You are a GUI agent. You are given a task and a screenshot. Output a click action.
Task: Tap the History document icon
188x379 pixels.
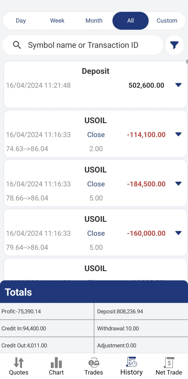pos(131,362)
